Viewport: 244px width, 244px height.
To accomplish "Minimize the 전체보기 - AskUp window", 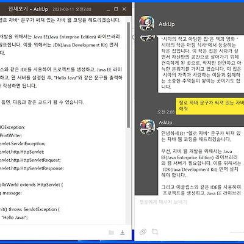I will (108, 9).
